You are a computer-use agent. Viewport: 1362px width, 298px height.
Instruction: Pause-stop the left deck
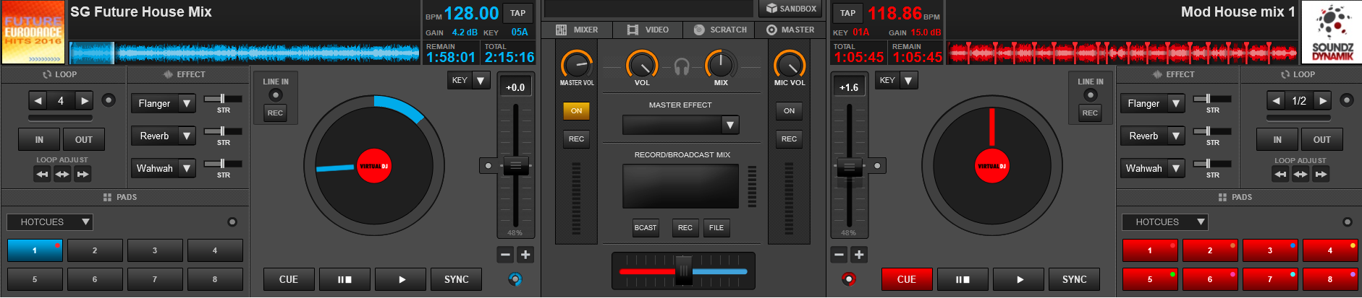(344, 279)
